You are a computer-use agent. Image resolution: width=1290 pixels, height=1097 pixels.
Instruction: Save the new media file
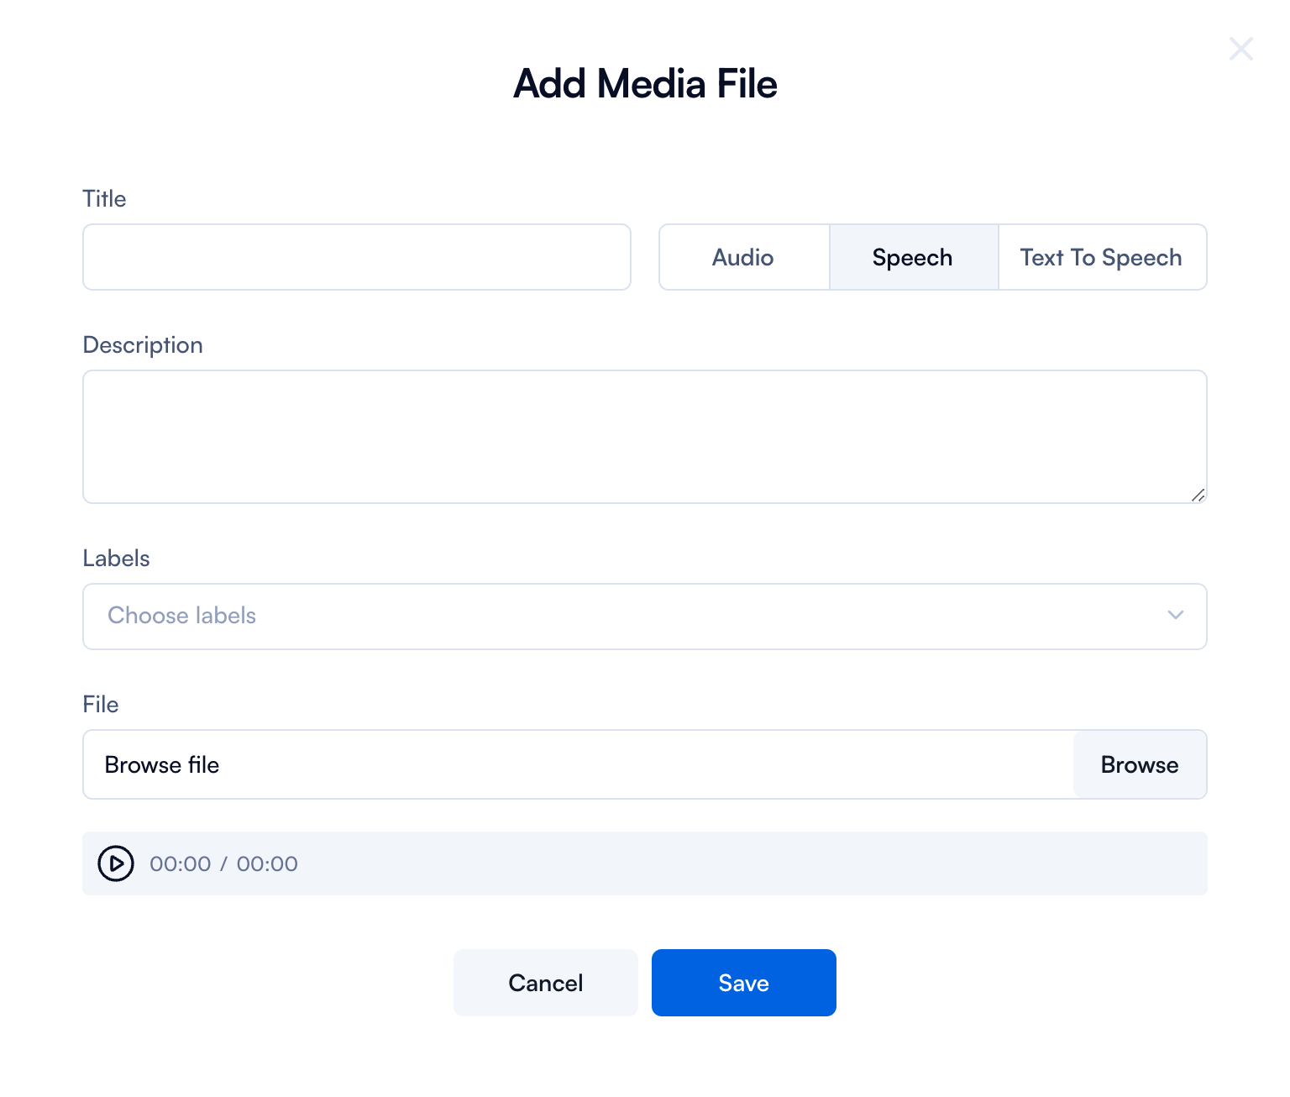pos(743,983)
